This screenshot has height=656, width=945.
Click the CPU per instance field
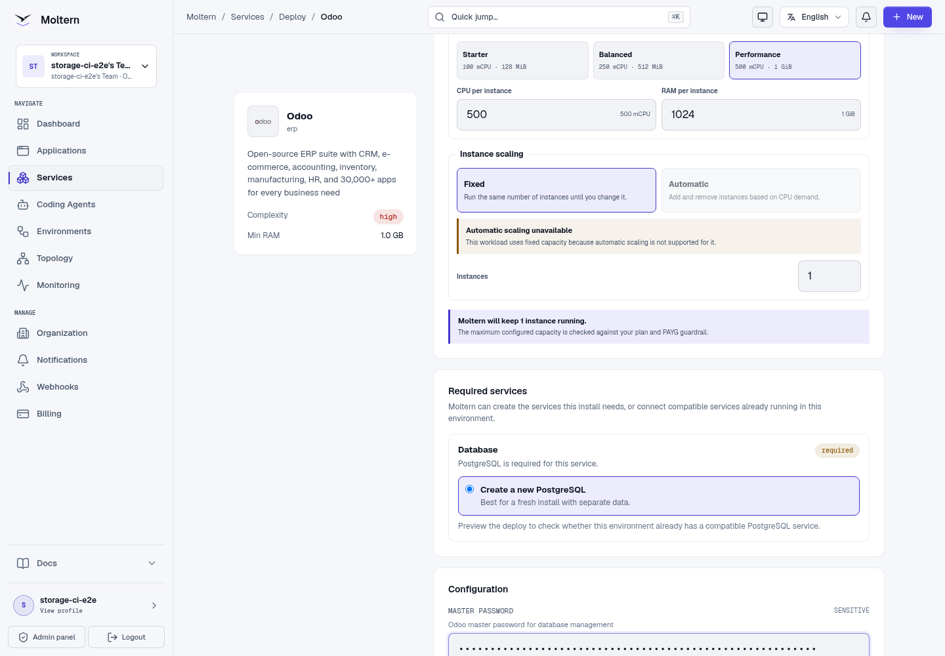tap(556, 115)
